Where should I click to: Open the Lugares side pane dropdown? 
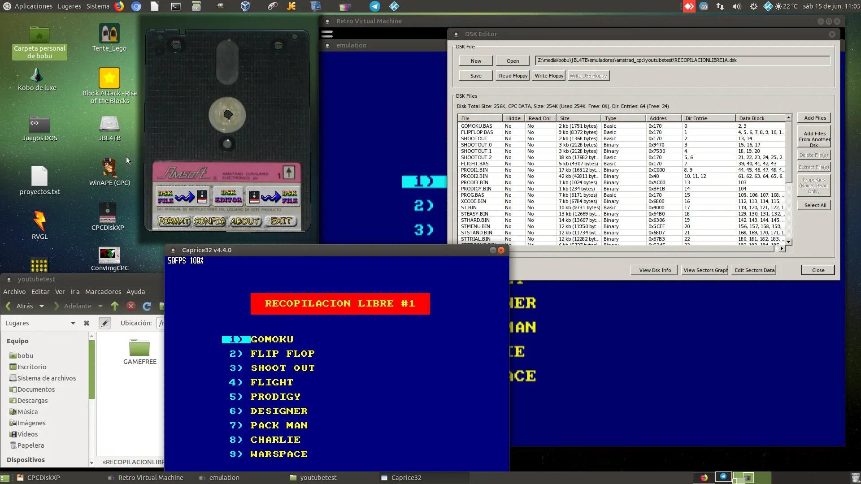(73, 323)
